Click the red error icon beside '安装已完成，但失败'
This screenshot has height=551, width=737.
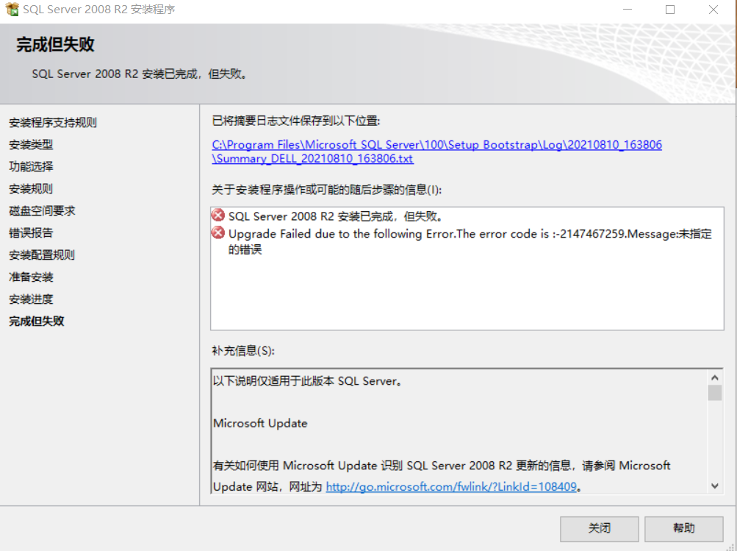click(218, 216)
